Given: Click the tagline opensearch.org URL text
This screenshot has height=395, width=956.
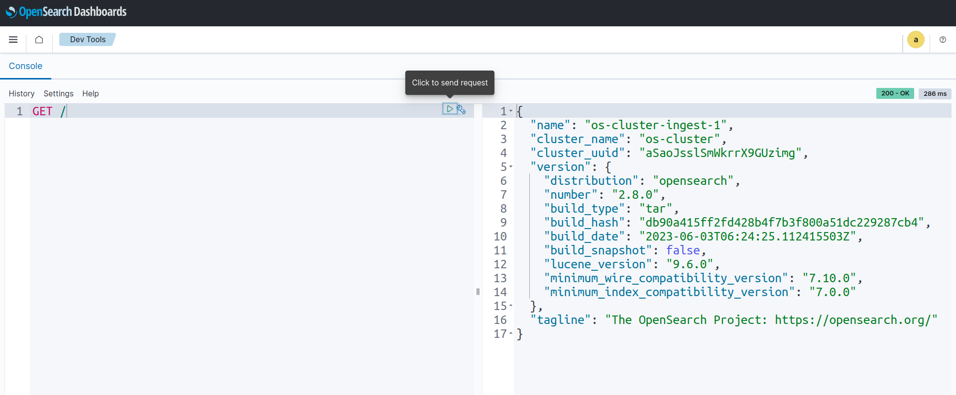Looking at the screenshot, I should click(x=852, y=320).
